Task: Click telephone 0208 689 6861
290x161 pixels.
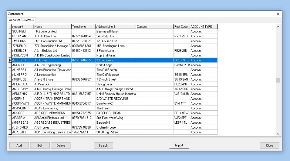Action: point(81,46)
